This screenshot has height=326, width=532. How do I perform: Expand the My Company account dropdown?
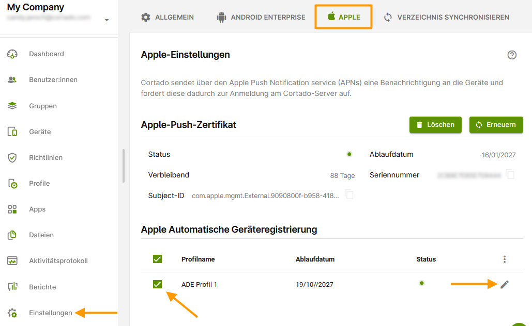[x=107, y=20]
